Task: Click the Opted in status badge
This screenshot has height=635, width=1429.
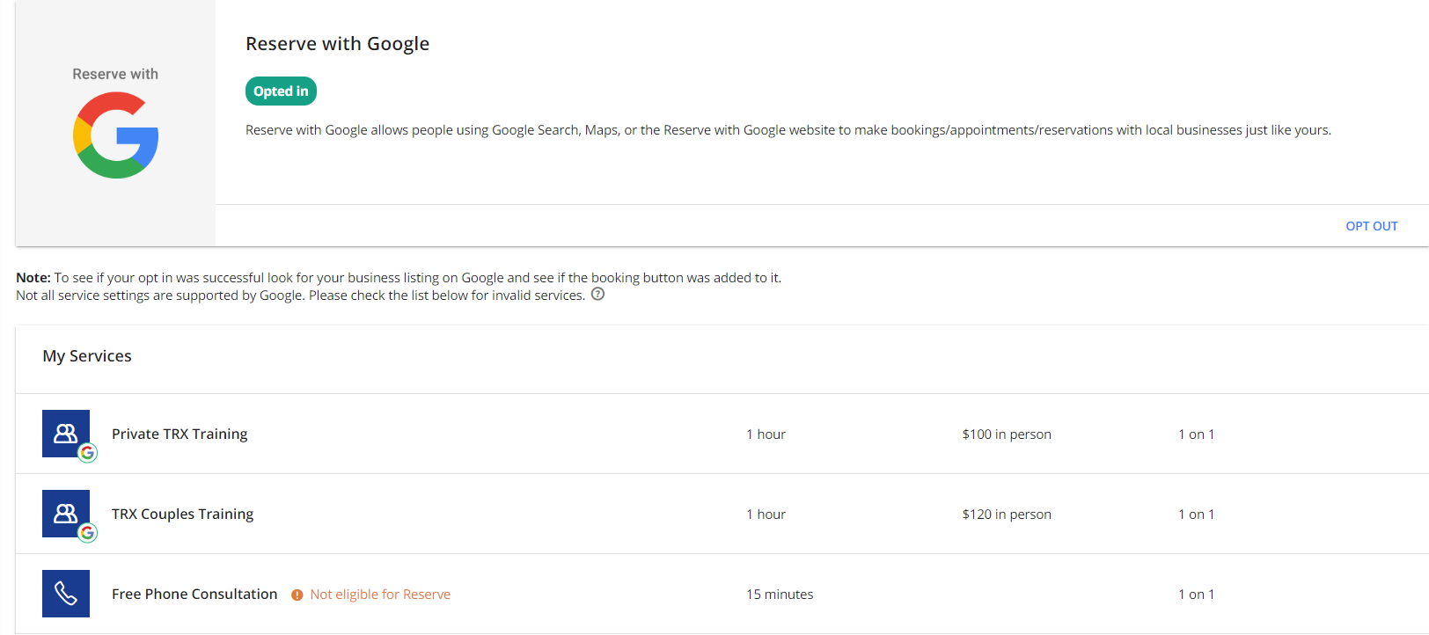Action: (x=281, y=91)
